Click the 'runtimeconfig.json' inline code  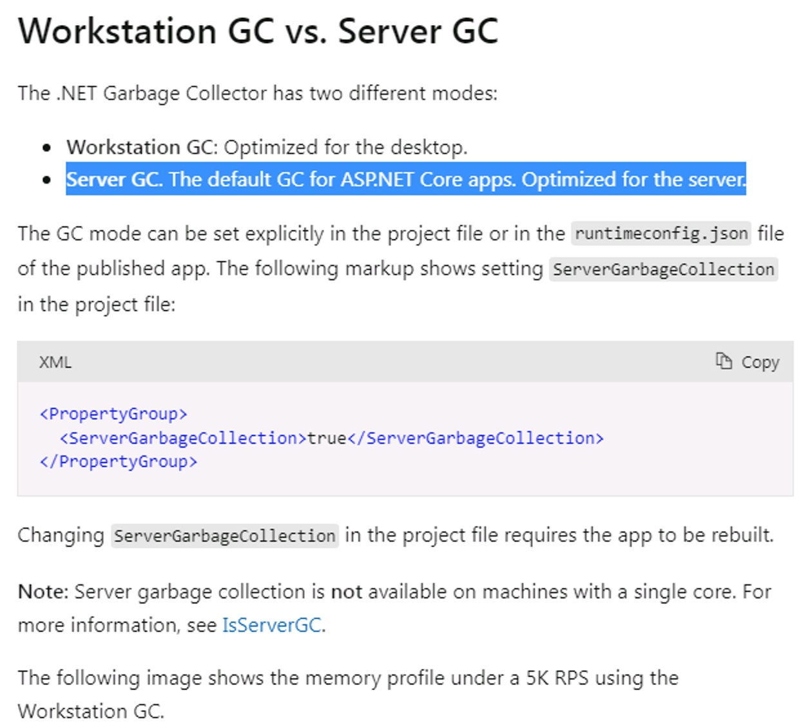point(661,233)
